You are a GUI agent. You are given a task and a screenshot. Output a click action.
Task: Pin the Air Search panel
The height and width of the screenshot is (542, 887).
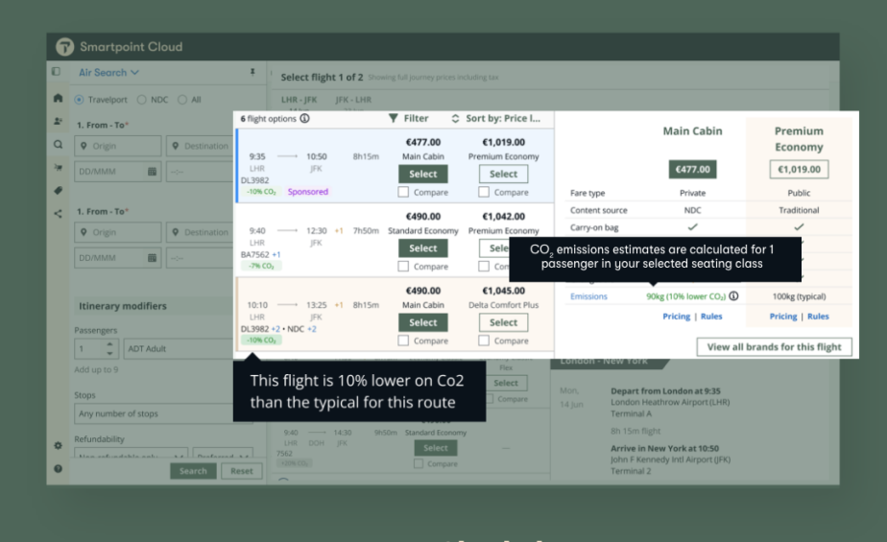pos(252,72)
